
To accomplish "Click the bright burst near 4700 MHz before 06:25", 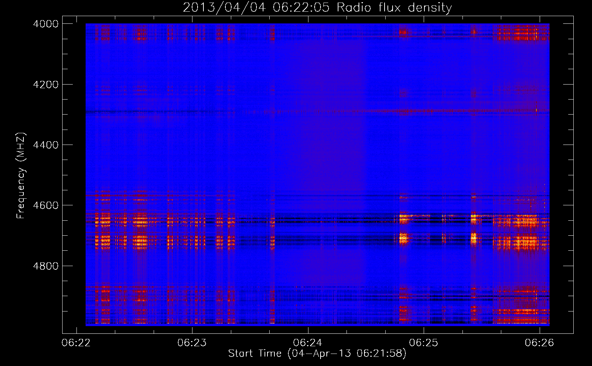I will coord(403,238).
